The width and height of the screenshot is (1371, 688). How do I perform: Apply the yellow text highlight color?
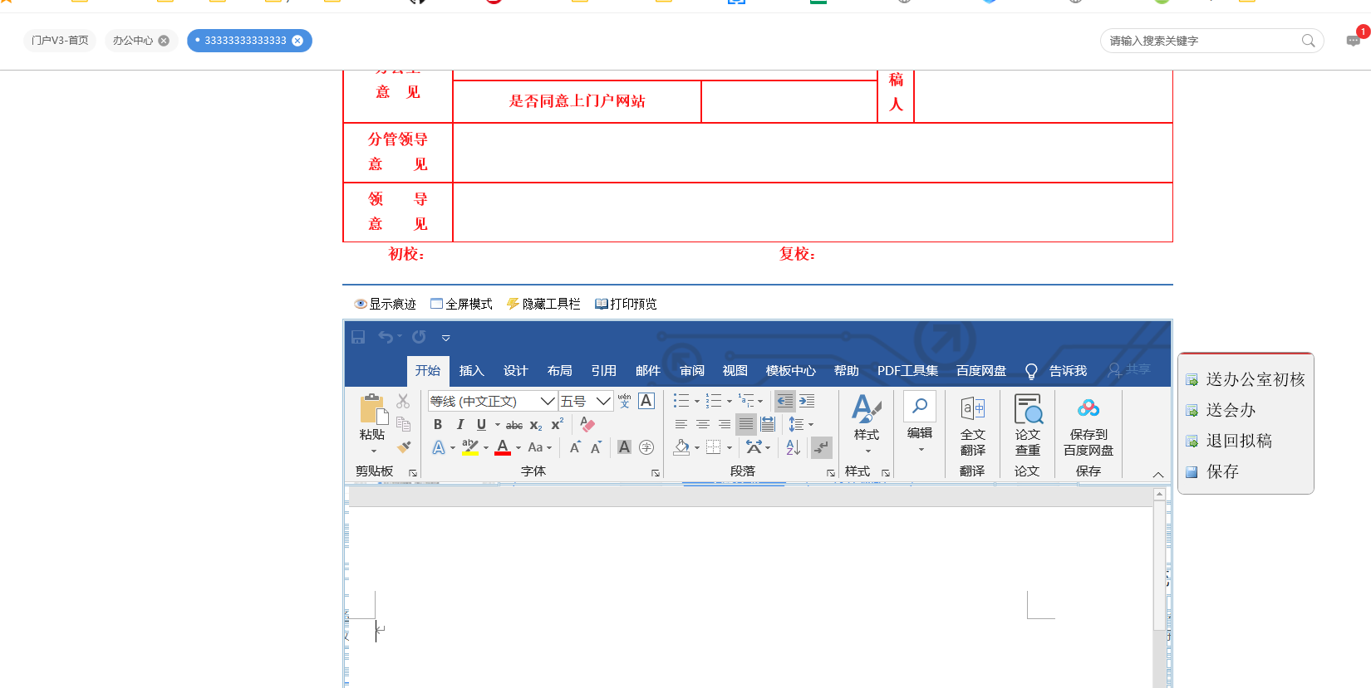coord(469,447)
